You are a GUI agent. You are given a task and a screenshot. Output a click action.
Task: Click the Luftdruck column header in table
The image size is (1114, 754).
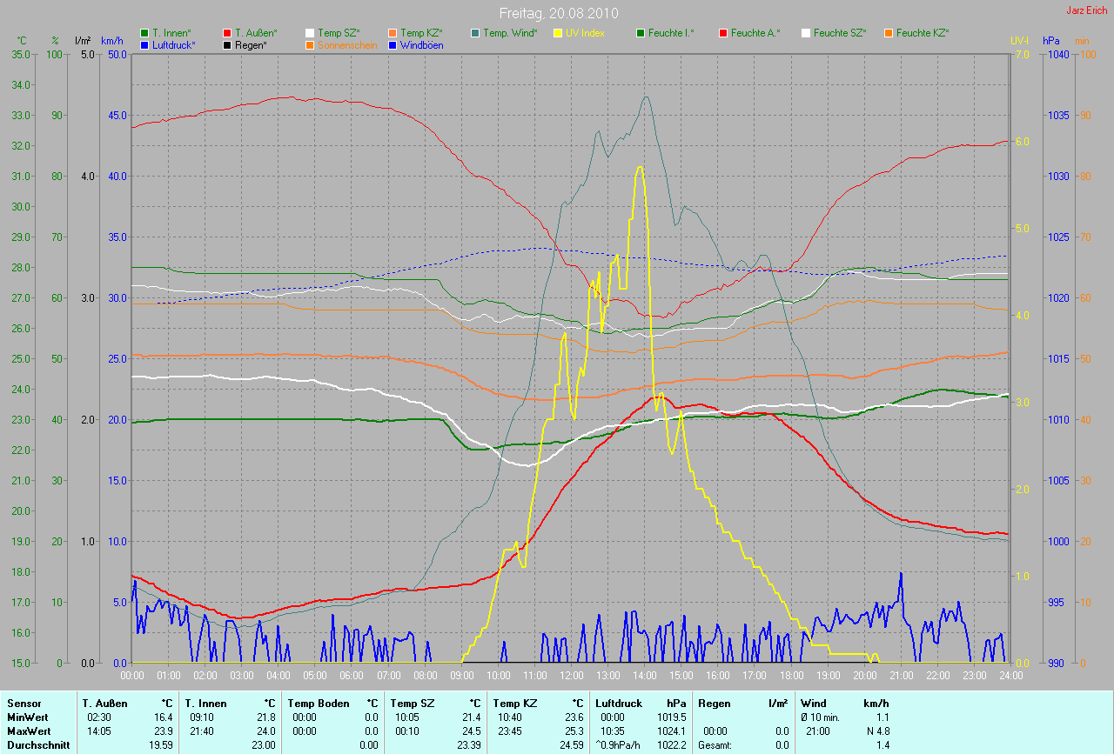pos(619,703)
